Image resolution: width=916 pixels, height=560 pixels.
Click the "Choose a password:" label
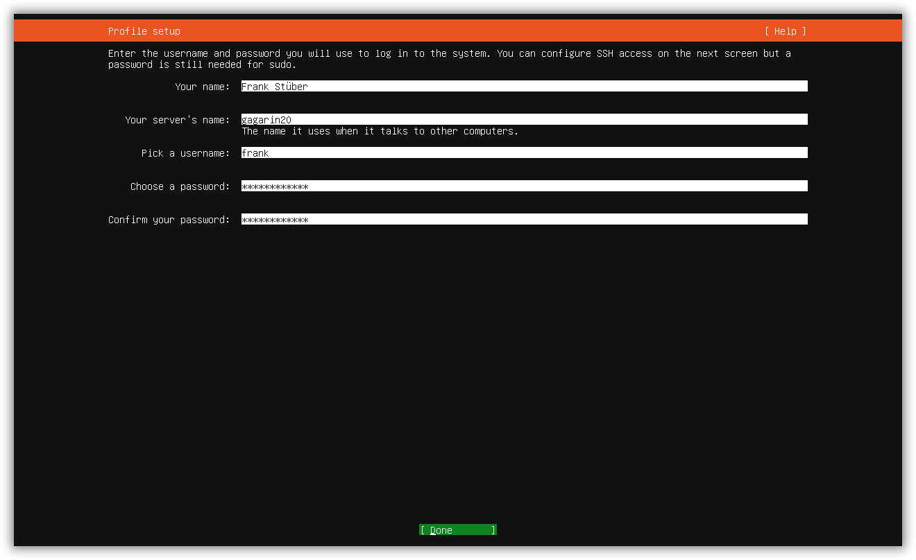[180, 186]
